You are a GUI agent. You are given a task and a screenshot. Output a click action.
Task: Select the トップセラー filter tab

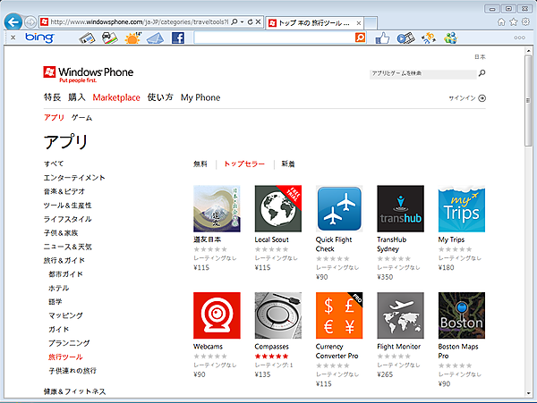244,164
